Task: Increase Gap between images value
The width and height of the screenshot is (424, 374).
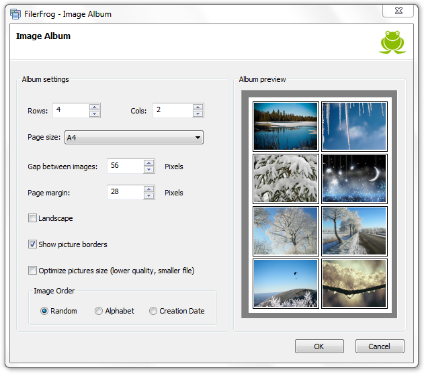Action: pos(149,162)
